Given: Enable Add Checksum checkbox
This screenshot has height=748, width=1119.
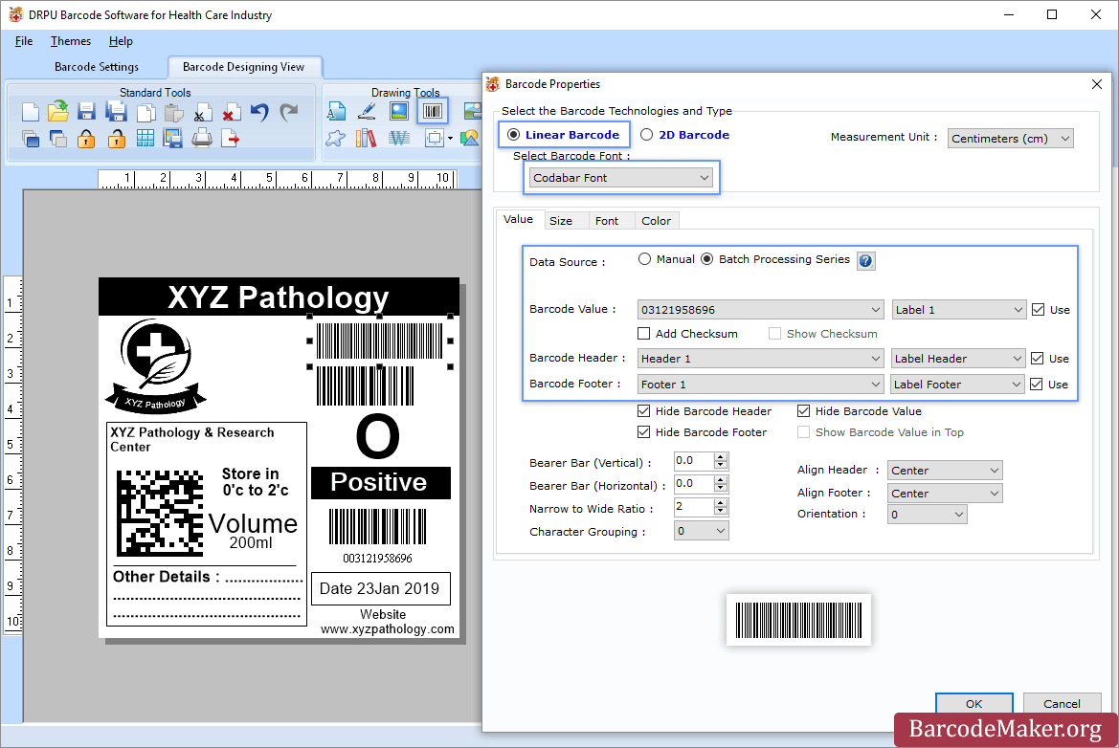Looking at the screenshot, I should 643,334.
